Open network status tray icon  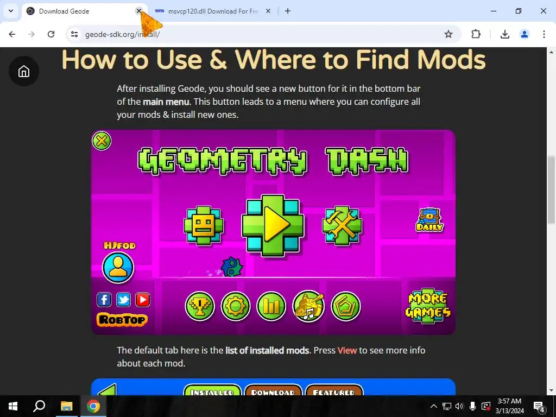[447, 406]
